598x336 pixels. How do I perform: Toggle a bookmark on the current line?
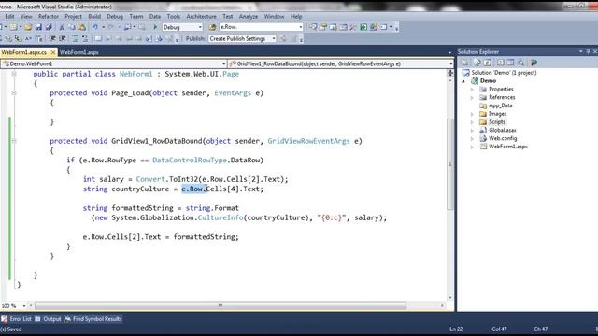point(98,38)
